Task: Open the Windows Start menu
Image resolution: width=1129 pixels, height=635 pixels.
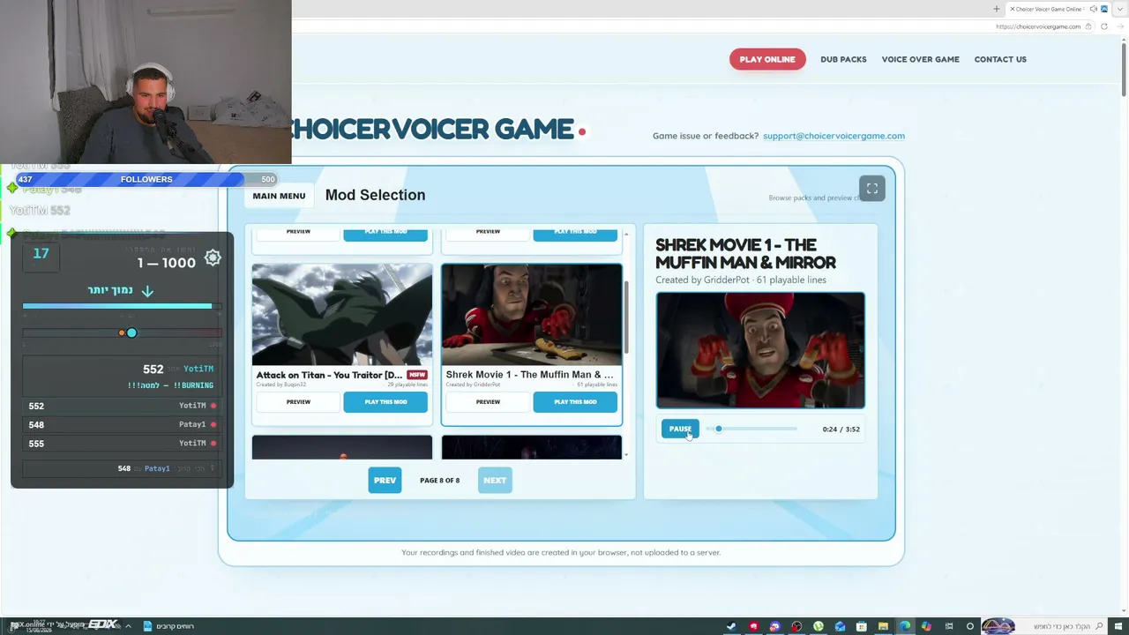Action: [1118, 626]
